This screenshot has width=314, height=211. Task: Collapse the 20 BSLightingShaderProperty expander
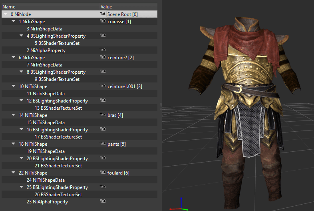pos(22,158)
